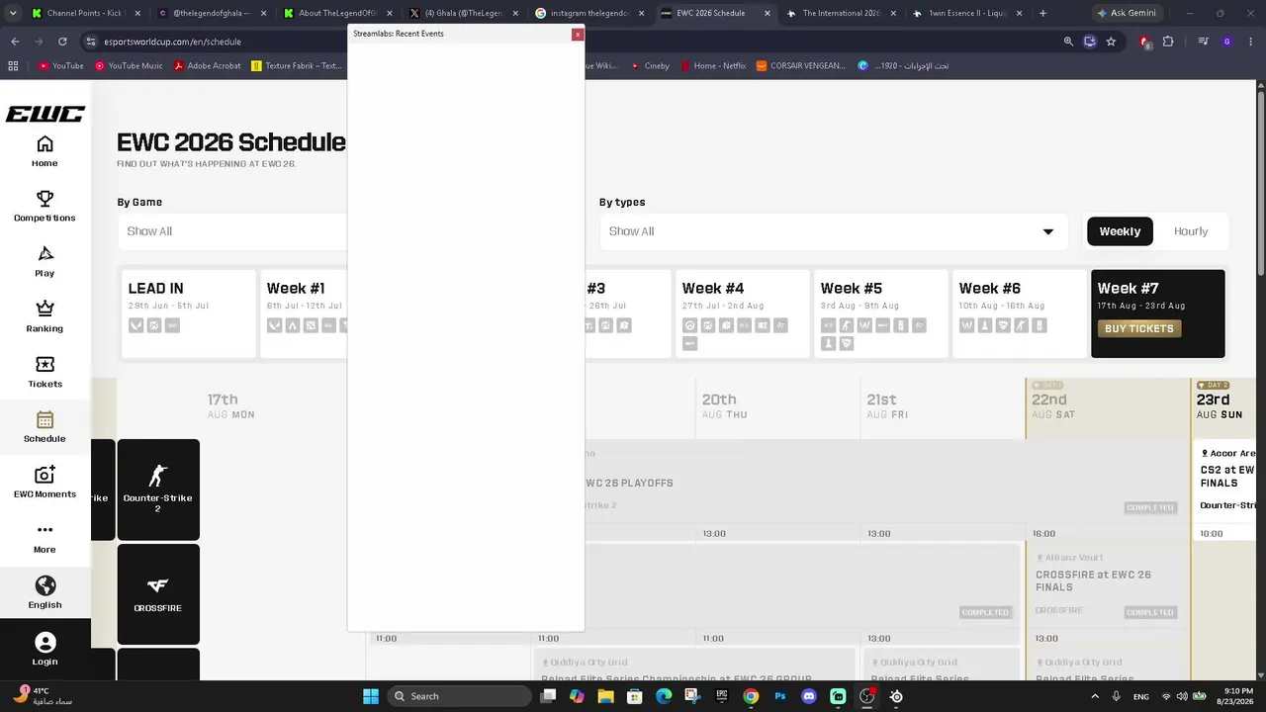1266x712 pixels.
Task: Open YouTube Music bookmark
Action: [x=129, y=66]
